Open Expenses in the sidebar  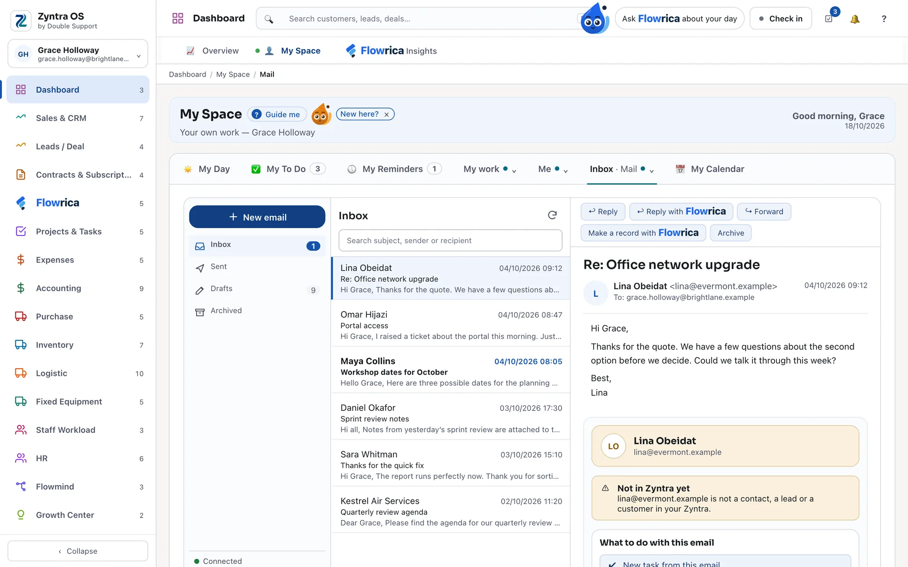(78, 259)
